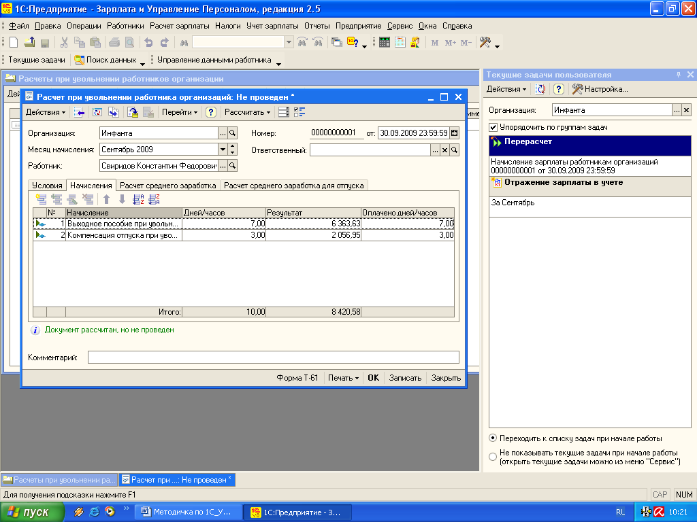Click the Записать button
This screenshot has height=522, width=697.
[405, 378]
